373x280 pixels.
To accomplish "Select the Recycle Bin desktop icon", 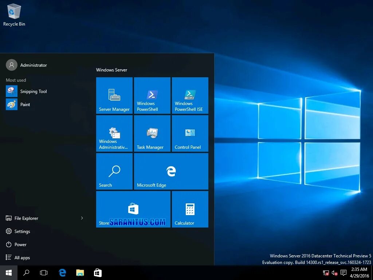I will pos(14,15).
